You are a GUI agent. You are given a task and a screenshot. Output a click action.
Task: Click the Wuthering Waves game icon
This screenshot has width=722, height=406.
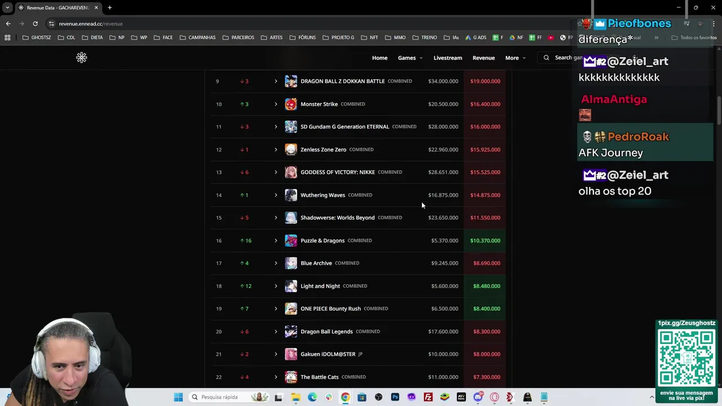coord(290,195)
